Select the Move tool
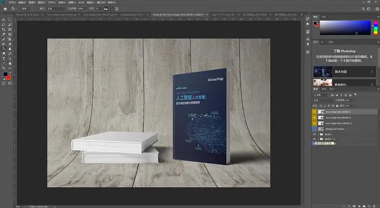The width and height of the screenshot is (380, 208). [4, 19]
